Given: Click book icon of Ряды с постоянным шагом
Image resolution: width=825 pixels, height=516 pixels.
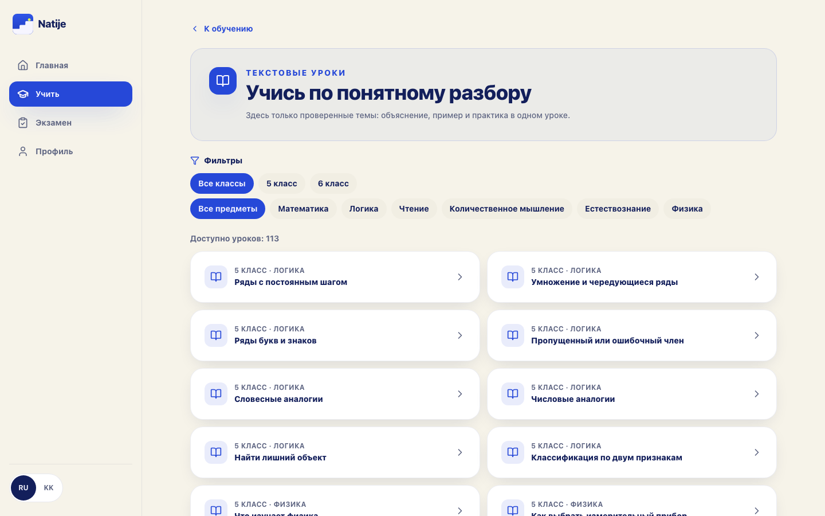Looking at the screenshot, I should (x=216, y=277).
